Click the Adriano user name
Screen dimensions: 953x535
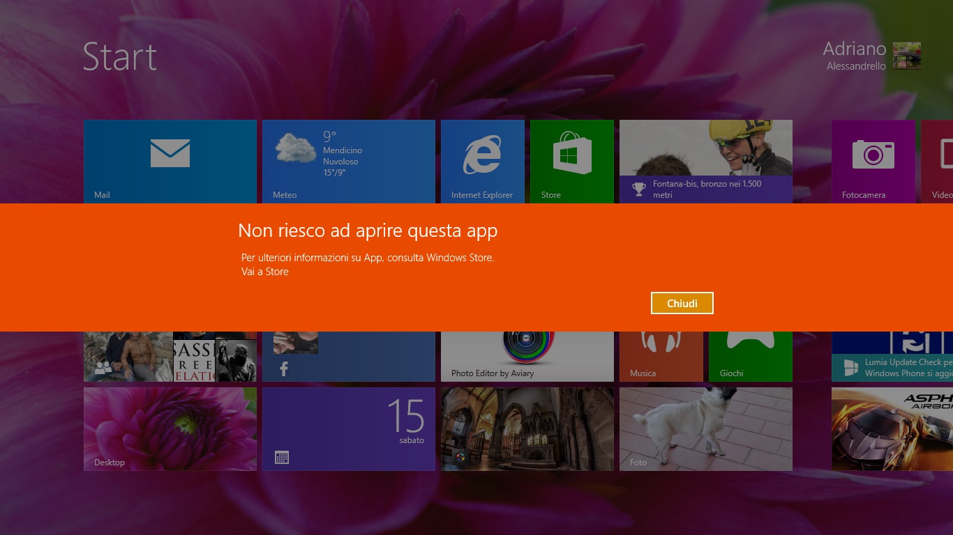855,49
